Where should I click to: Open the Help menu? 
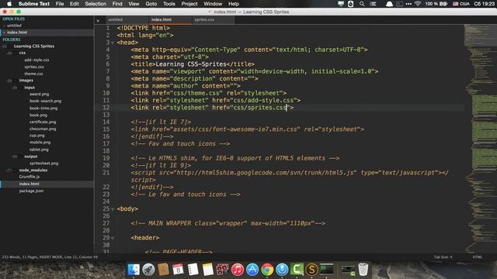pos(234,4)
